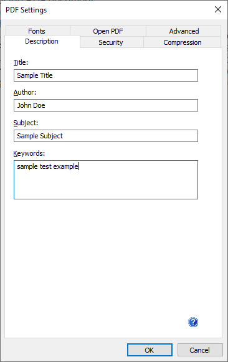
Task: Switch to the Fonts tab
Action: point(37,31)
